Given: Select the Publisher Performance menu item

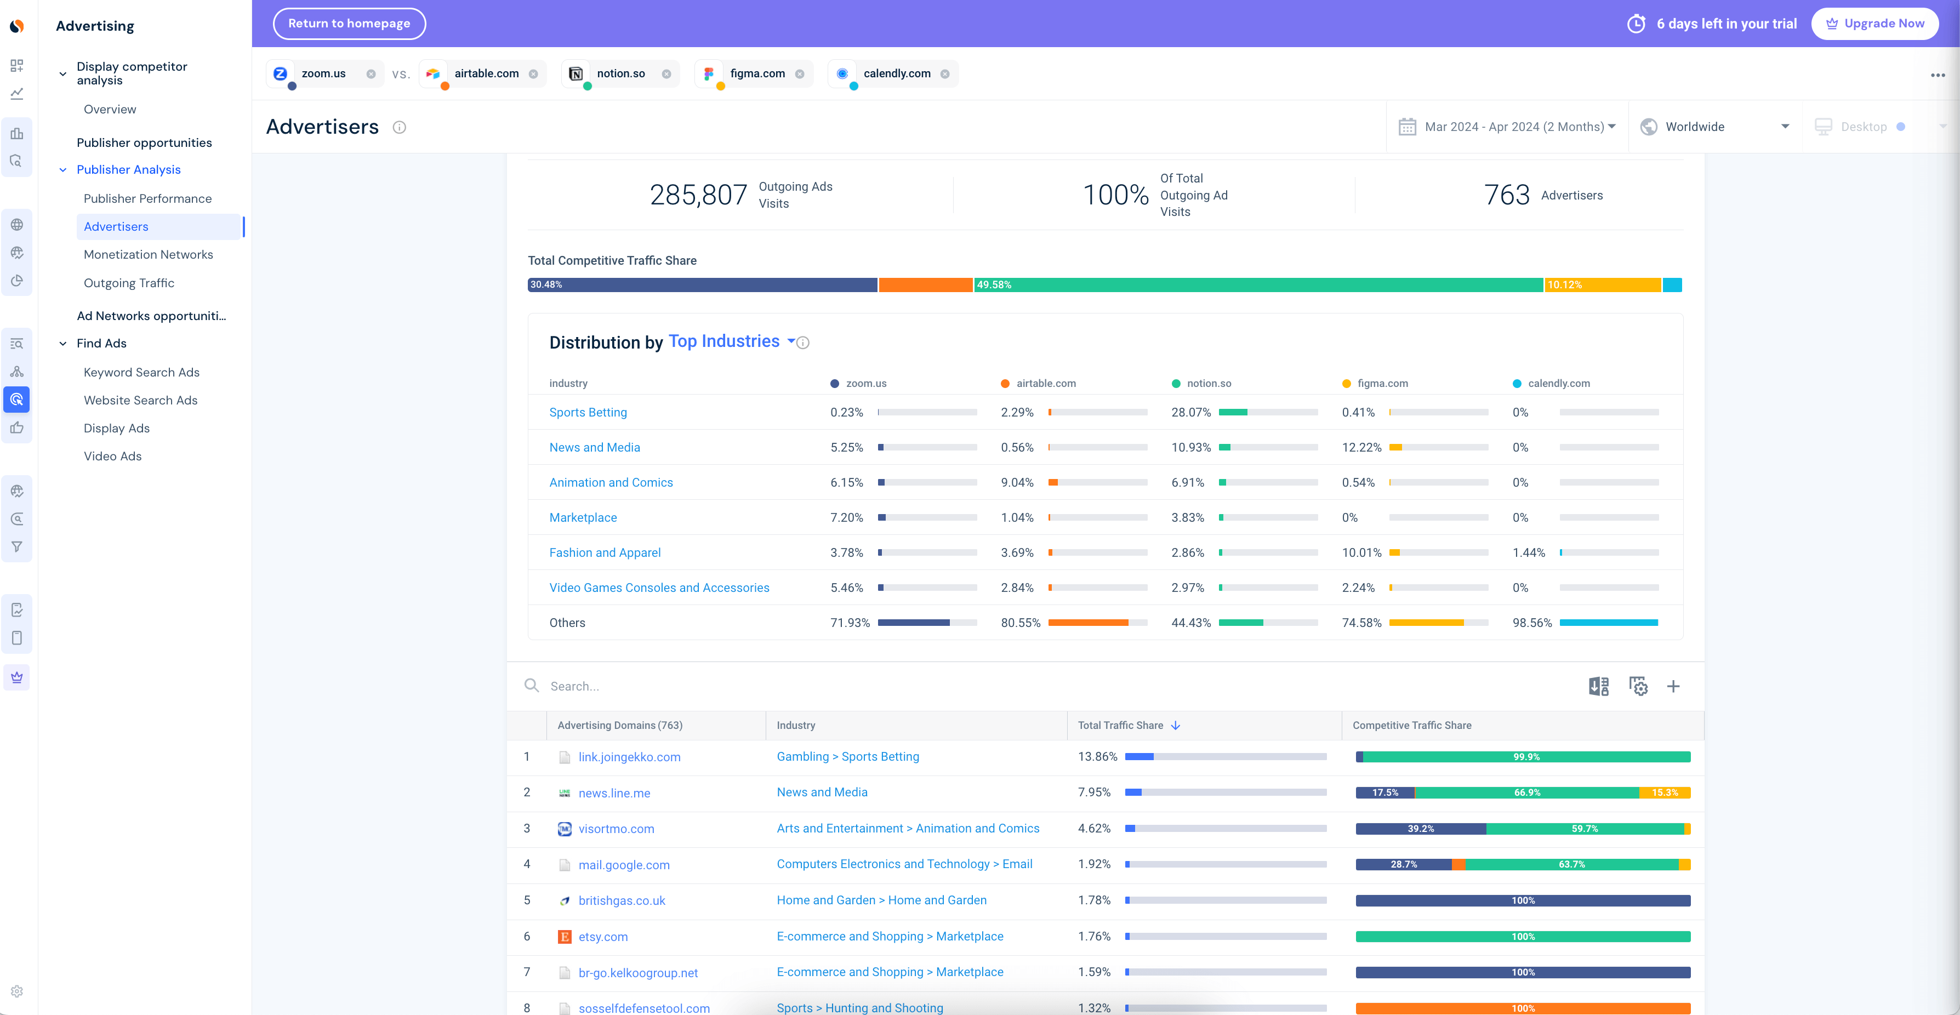Looking at the screenshot, I should [x=146, y=197].
